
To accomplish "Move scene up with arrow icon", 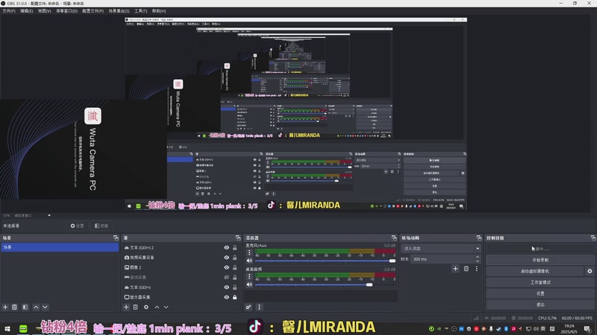I will [36, 307].
